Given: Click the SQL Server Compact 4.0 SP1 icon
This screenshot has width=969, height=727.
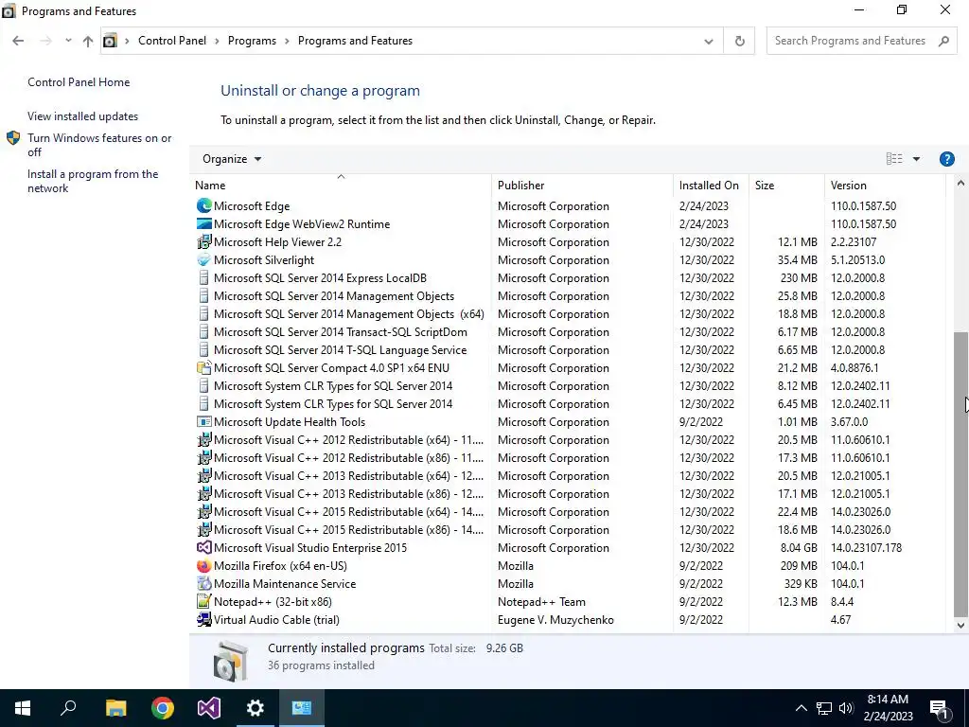Looking at the screenshot, I should [204, 367].
